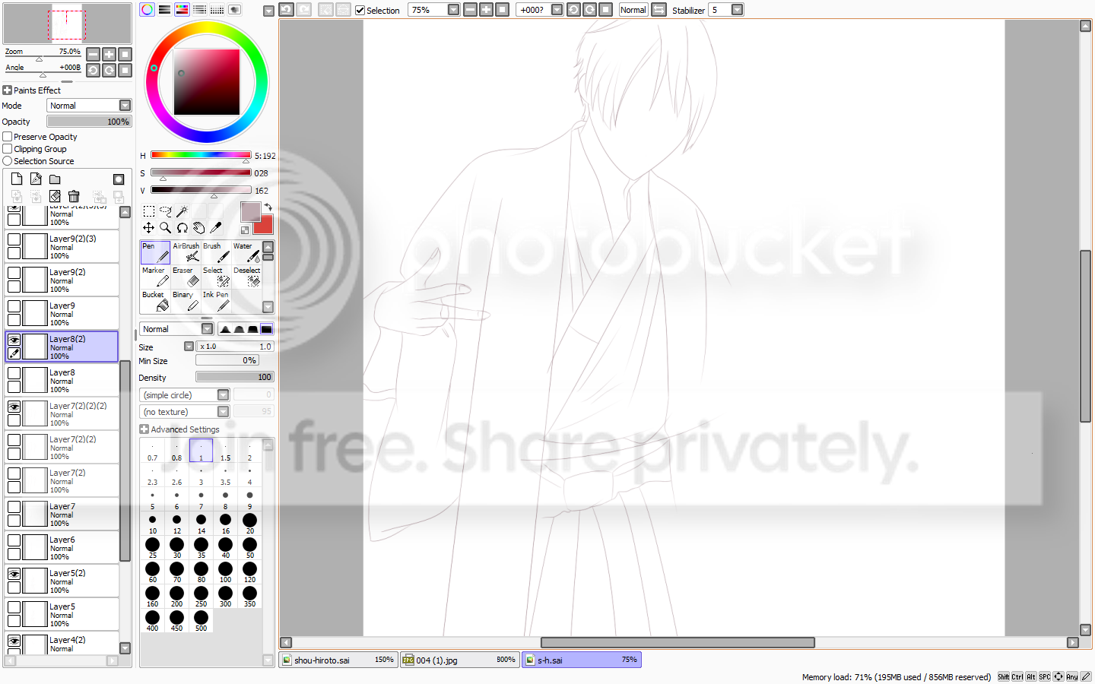This screenshot has height=684, width=1095.
Task: Enable Clipping Group checkbox
Action: 8,149
